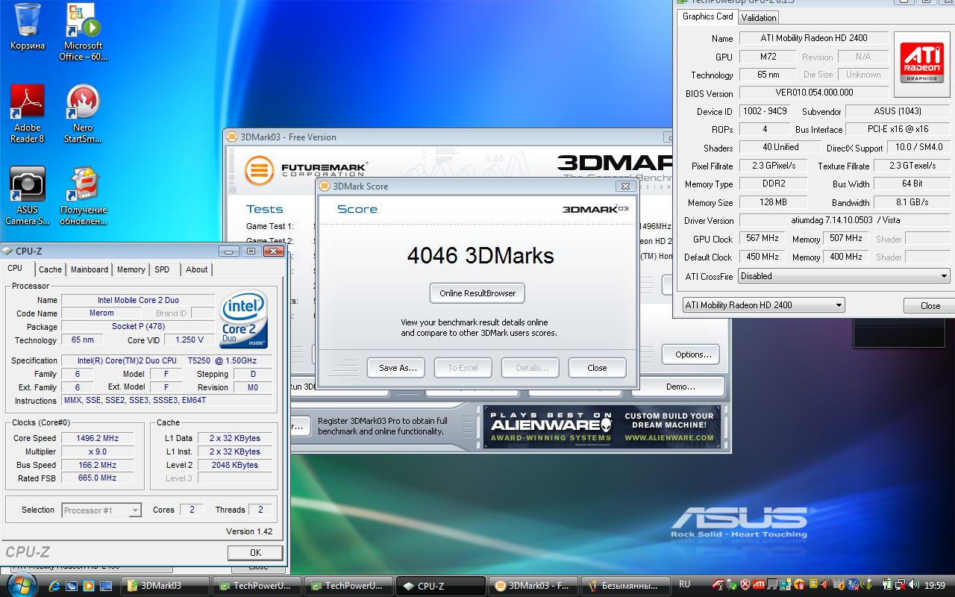Click the BIOS Version field in GPU-Z
955x597 pixels.
pyautogui.click(x=814, y=93)
